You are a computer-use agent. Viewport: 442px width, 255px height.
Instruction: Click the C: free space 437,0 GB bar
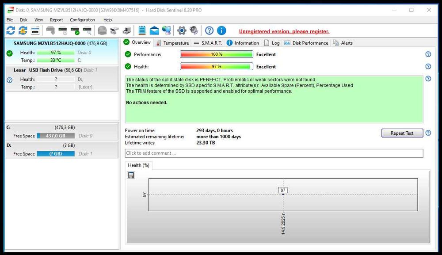[56, 136]
